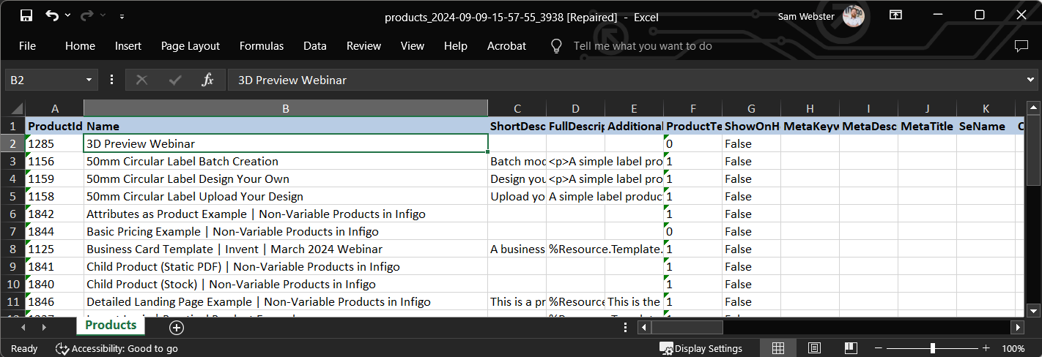The width and height of the screenshot is (1042, 357).
Task: Click the Undo arrow icon
Action: (52, 15)
